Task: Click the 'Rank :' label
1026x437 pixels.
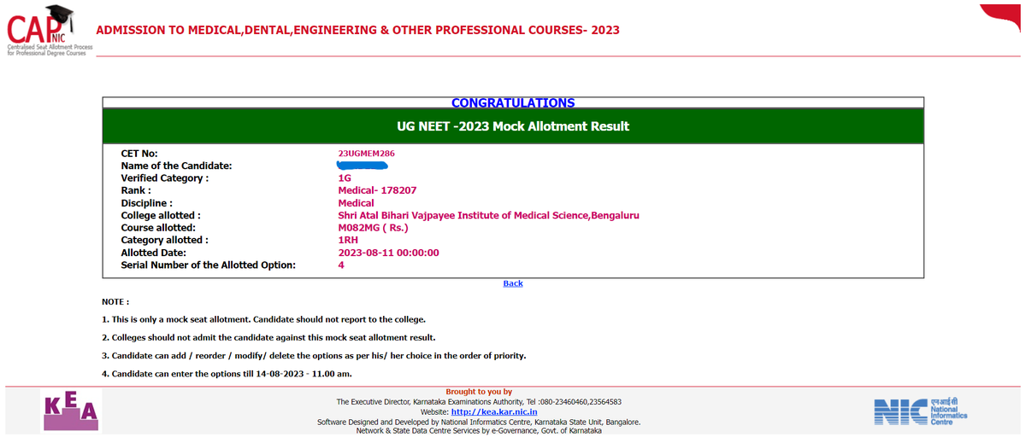Action: (136, 190)
